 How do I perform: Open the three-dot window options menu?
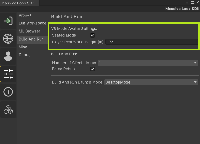coord(187,2)
